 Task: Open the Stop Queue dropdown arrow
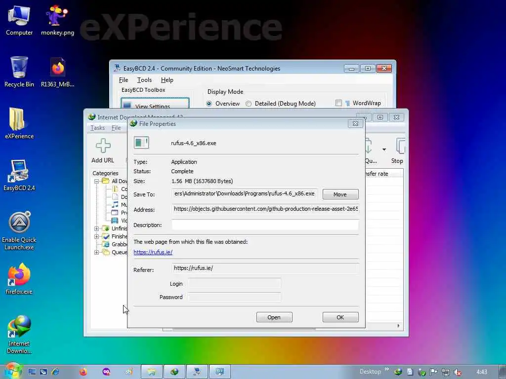coord(384,150)
